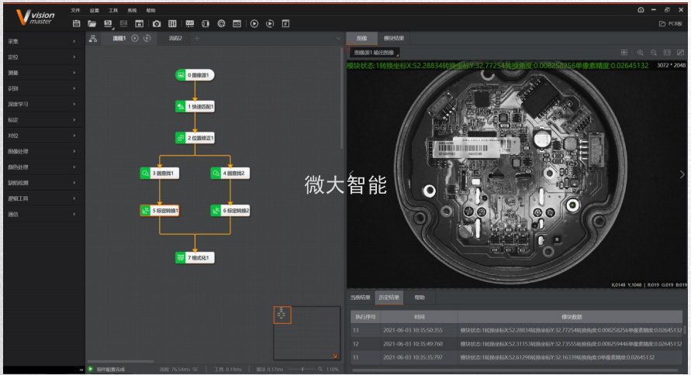Toggle the fullscreen image view icon
Screen dimensions: 691x375
click(680, 53)
